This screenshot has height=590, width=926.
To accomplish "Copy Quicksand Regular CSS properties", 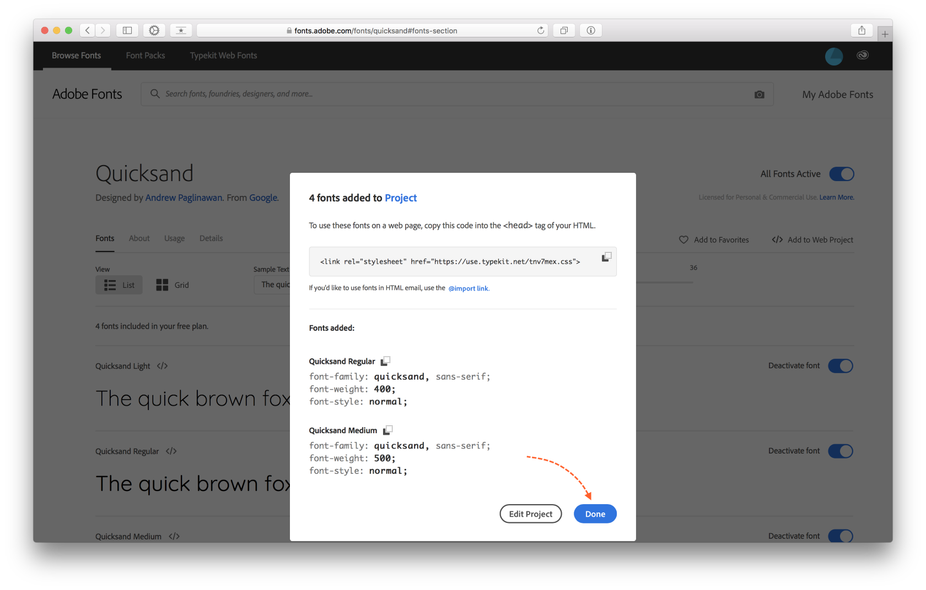I will [386, 361].
